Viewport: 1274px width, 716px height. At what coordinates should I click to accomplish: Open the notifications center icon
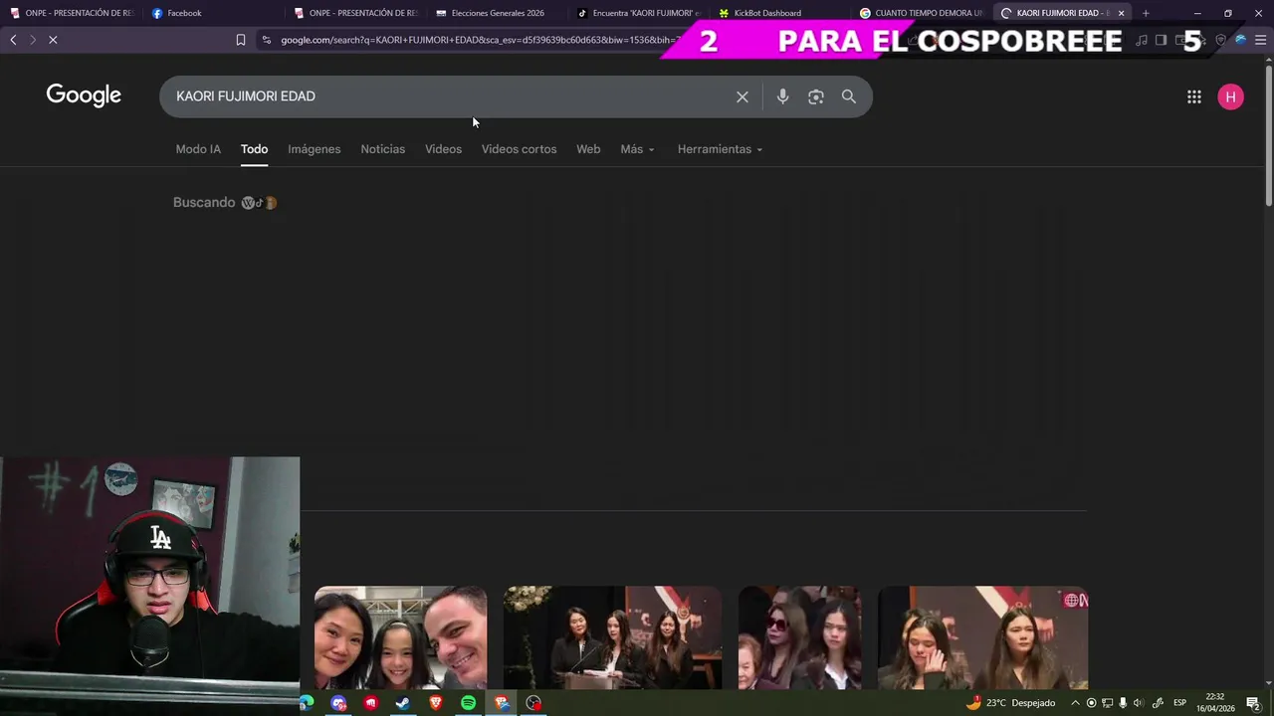(1253, 703)
